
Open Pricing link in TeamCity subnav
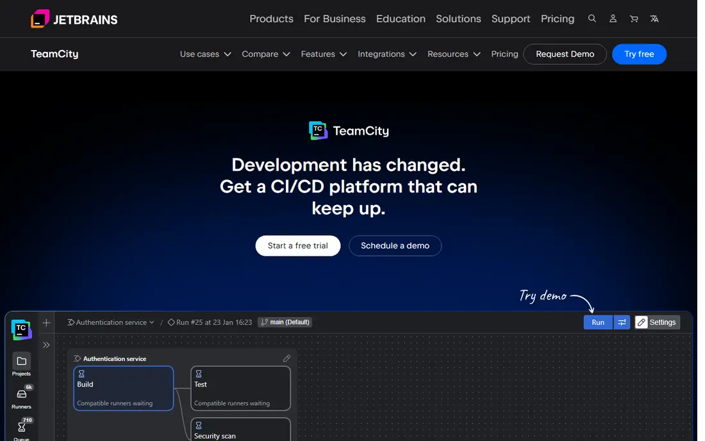point(504,54)
